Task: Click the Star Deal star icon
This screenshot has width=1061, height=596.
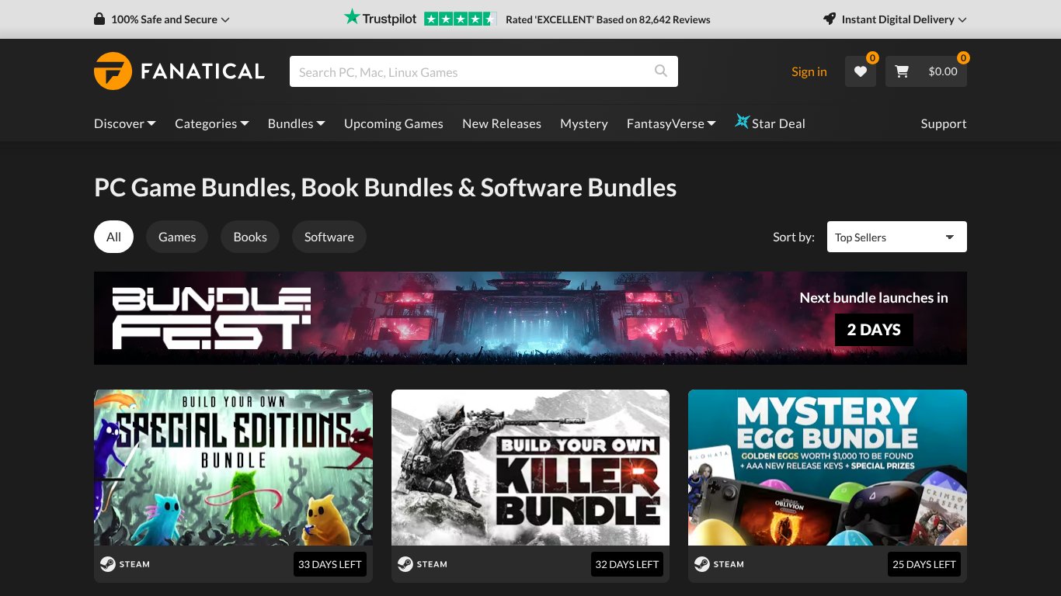Action: click(x=742, y=122)
